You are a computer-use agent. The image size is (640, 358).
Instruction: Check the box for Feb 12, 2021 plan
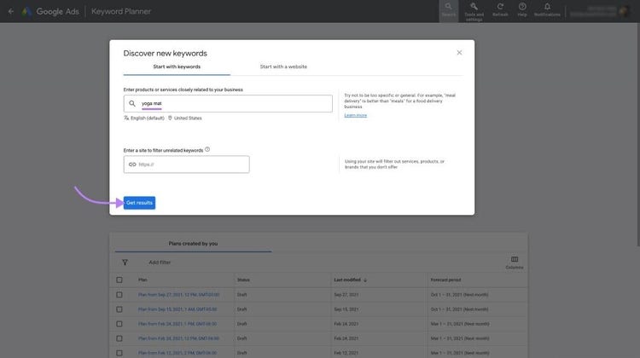[119, 353]
